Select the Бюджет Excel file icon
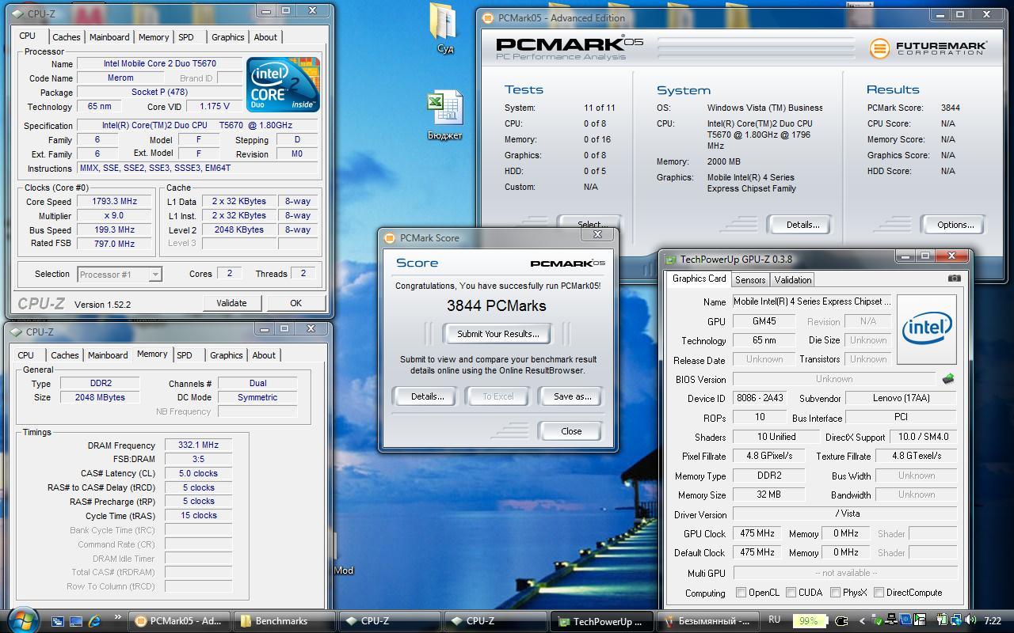This screenshot has width=1014, height=633. (444, 116)
